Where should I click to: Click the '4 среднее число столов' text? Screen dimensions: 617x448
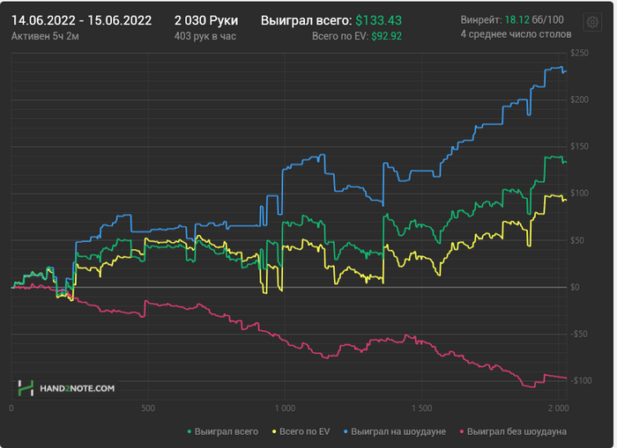click(516, 34)
